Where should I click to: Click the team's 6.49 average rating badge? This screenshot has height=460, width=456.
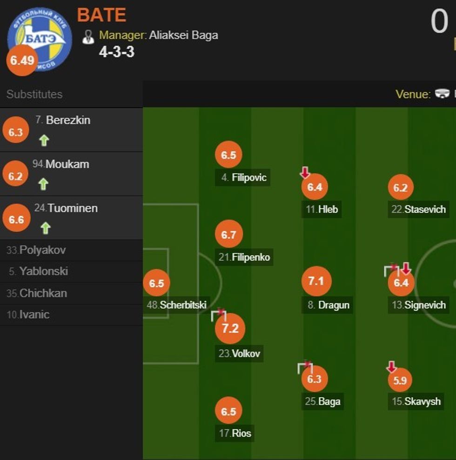tap(21, 60)
